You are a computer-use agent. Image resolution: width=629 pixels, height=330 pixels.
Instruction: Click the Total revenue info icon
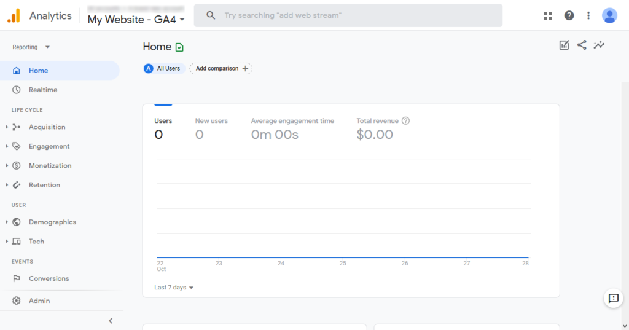point(405,121)
